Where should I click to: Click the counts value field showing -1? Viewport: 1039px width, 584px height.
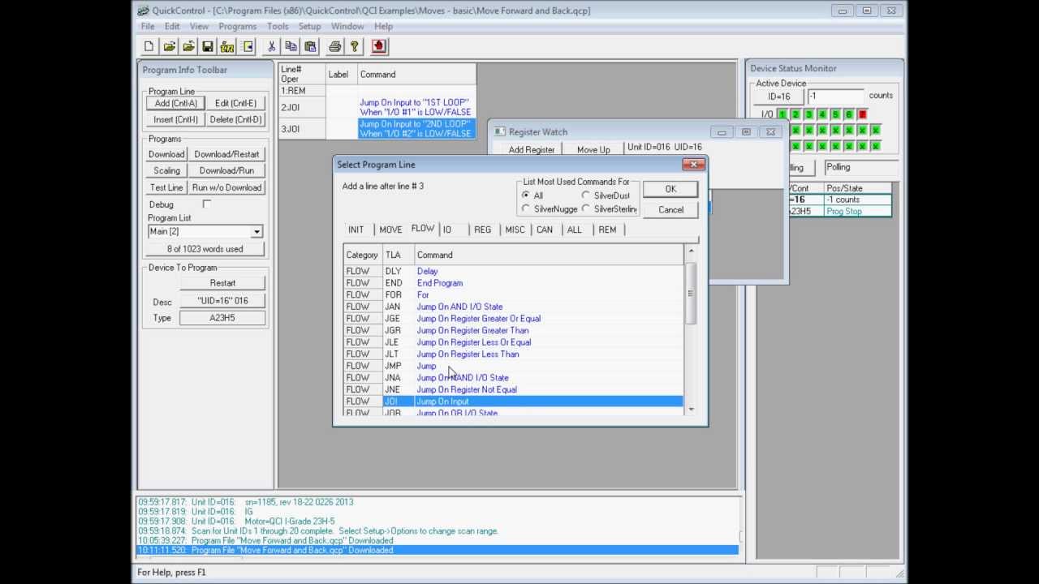click(835, 96)
